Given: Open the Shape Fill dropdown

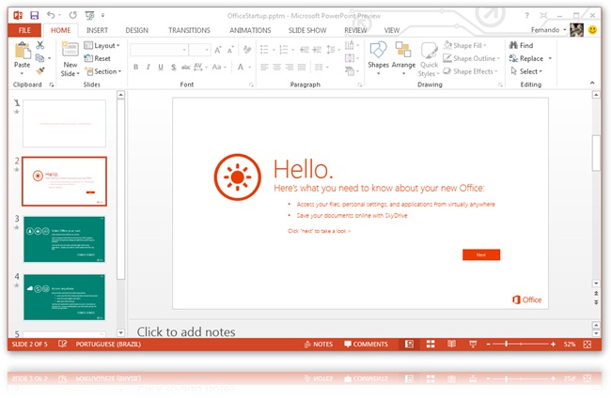Looking at the screenshot, I should [x=465, y=45].
